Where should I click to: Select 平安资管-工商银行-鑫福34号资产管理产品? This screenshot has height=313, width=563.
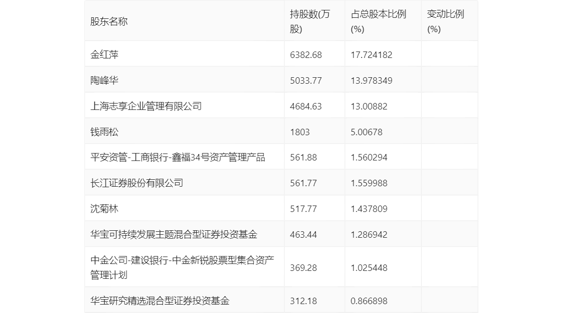point(178,157)
